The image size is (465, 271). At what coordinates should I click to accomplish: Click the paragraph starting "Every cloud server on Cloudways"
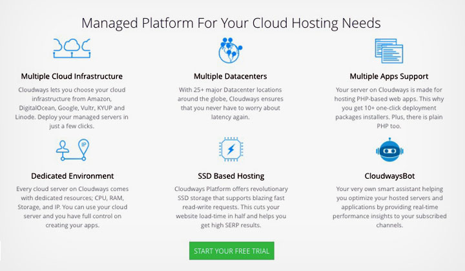pyautogui.click(x=72, y=207)
